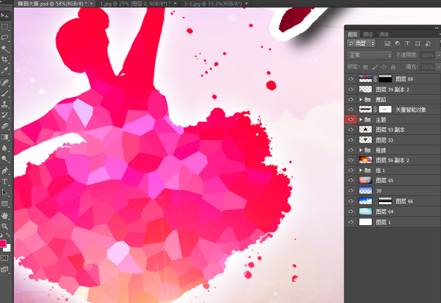
Task: Lock layer position icon
Action: (x=384, y=67)
